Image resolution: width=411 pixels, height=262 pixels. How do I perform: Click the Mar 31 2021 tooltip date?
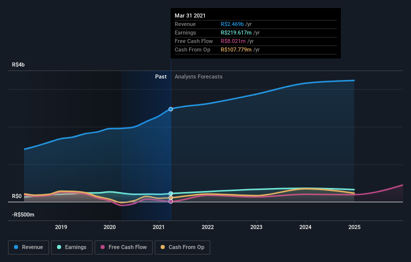190,15
